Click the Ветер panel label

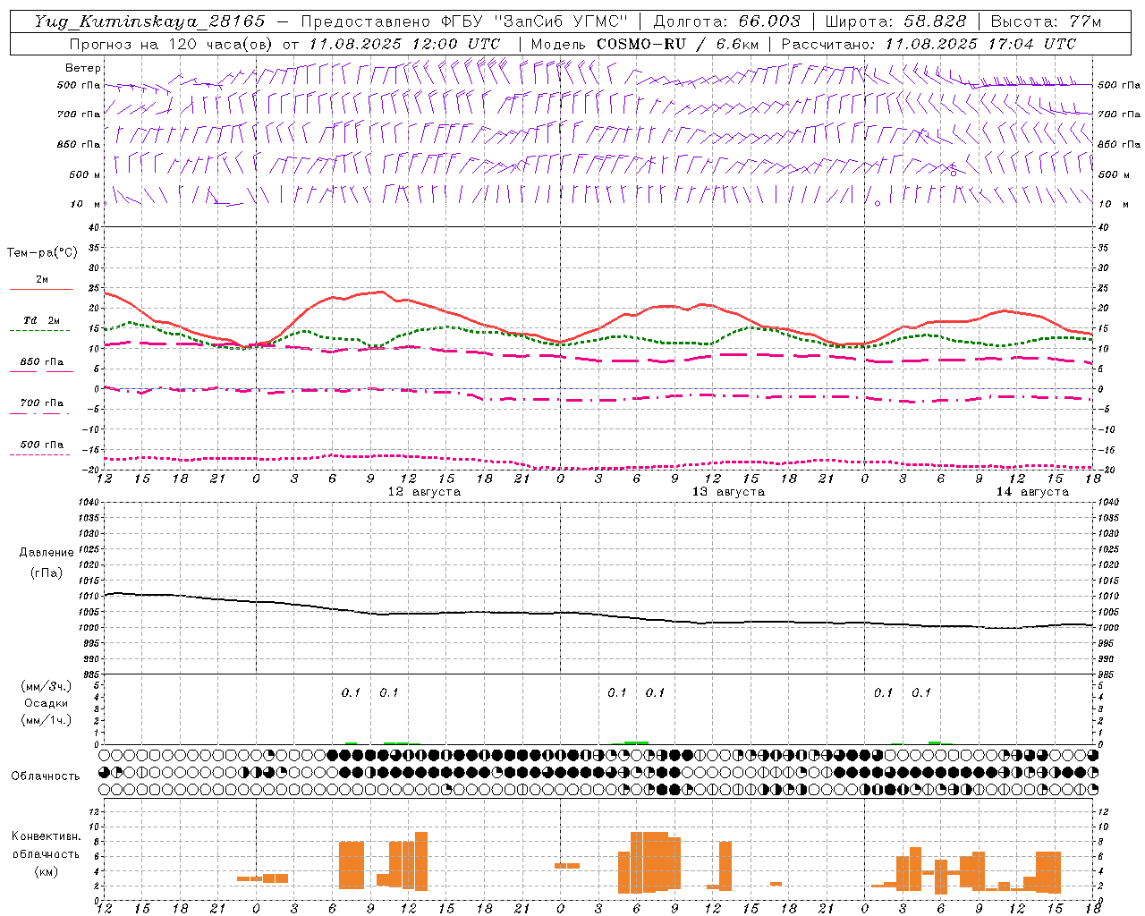(x=83, y=68)
